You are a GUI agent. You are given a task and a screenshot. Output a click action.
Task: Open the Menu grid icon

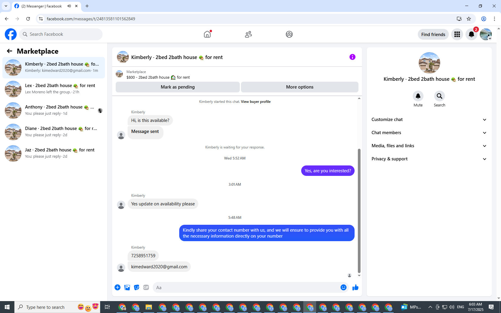[457, 34]
